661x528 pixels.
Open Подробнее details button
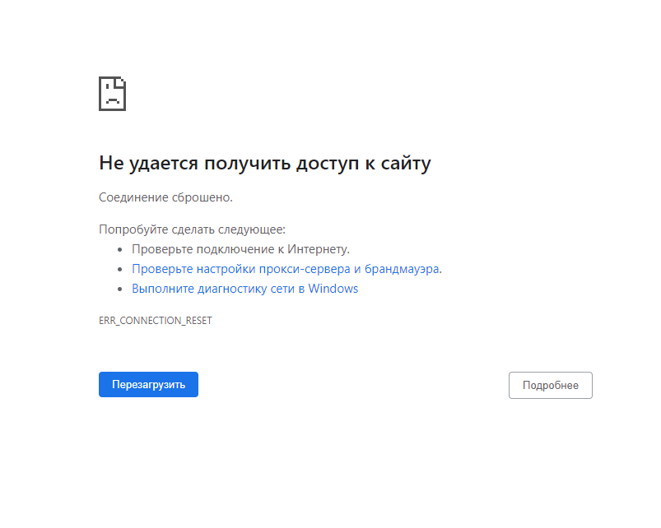pyautogui.click(x=550, y=385)
